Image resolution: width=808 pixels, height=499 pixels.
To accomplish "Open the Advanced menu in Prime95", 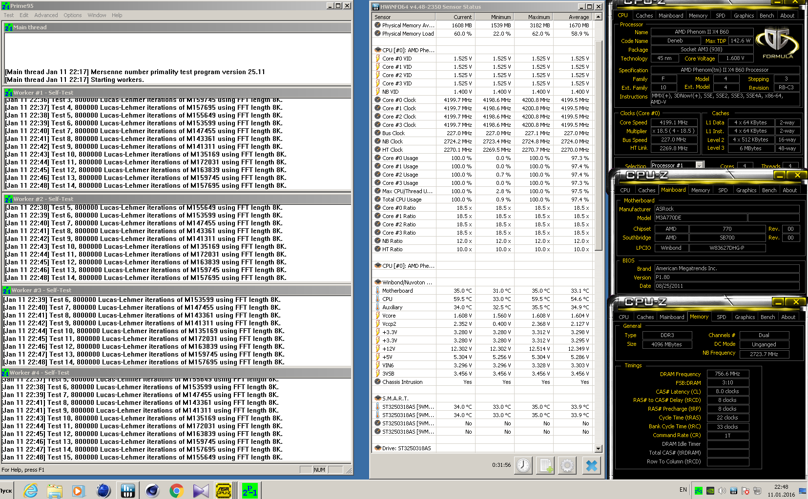I will (46, 15).
